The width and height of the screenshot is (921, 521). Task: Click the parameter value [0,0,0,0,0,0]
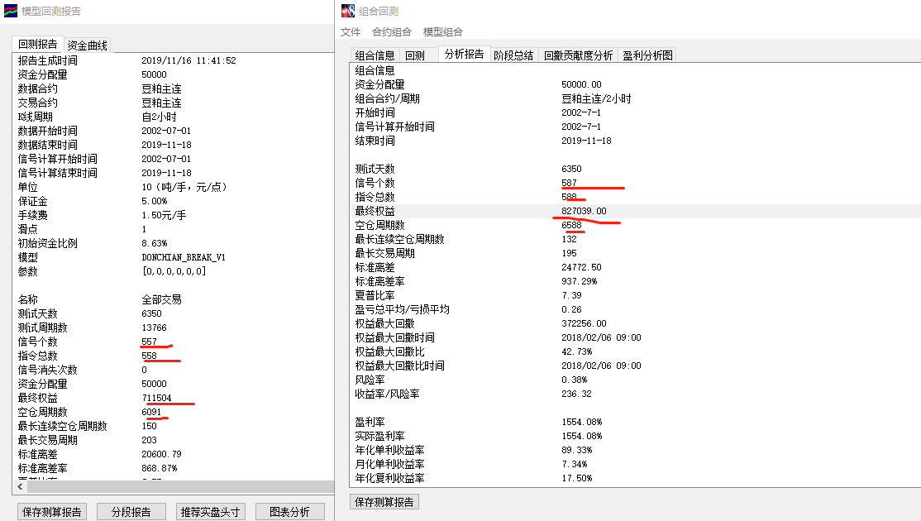pos(174,271)
